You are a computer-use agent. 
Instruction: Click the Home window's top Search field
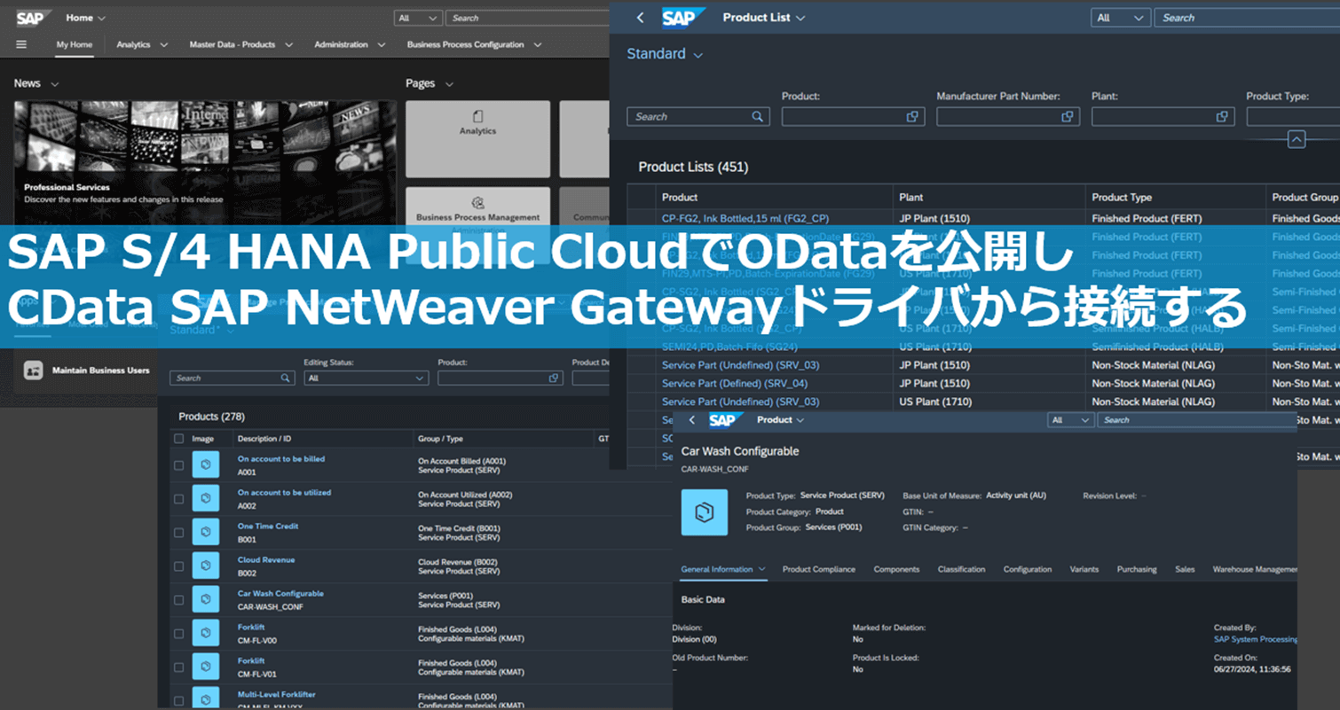click(x=527, y=18)
